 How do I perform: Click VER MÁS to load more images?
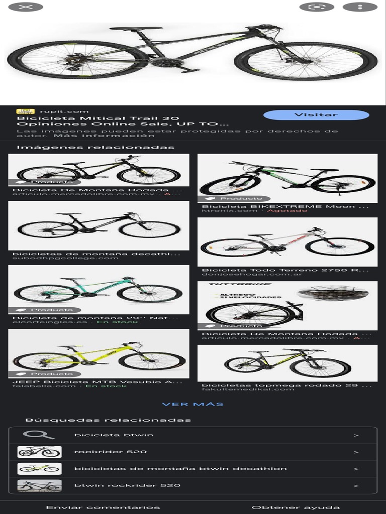(x=192, y=404)
